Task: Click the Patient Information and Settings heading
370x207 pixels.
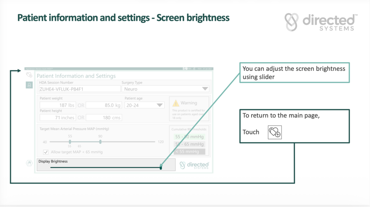Action: coord(76,76)
